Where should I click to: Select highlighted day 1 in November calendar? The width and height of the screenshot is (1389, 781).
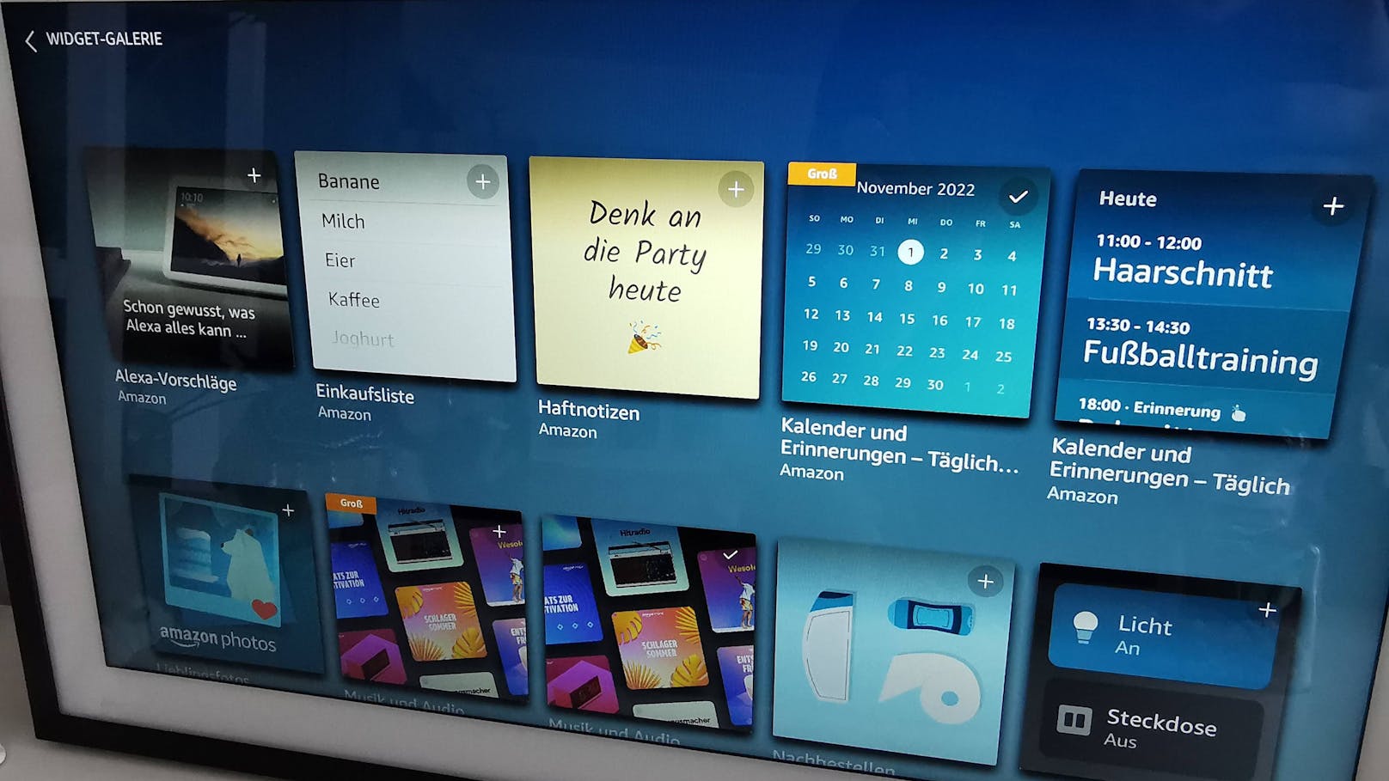(910, 252)
